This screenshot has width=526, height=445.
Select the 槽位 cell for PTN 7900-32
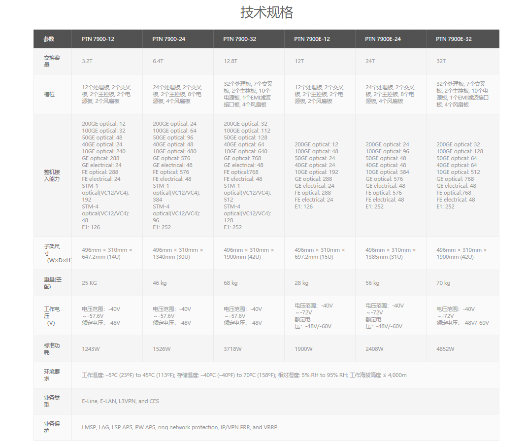[248, 94]
